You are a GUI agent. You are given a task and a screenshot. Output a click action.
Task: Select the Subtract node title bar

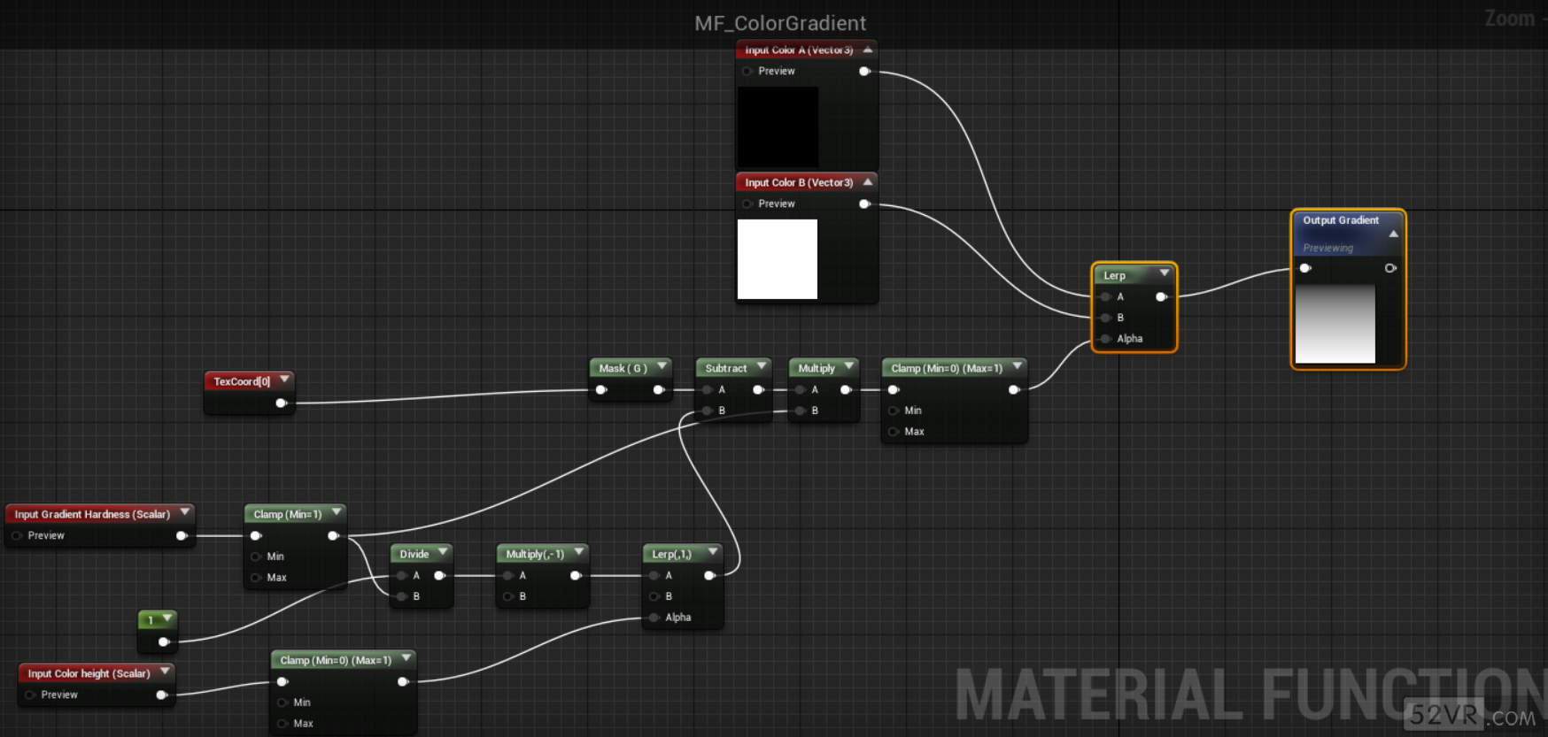pos(725,368)
